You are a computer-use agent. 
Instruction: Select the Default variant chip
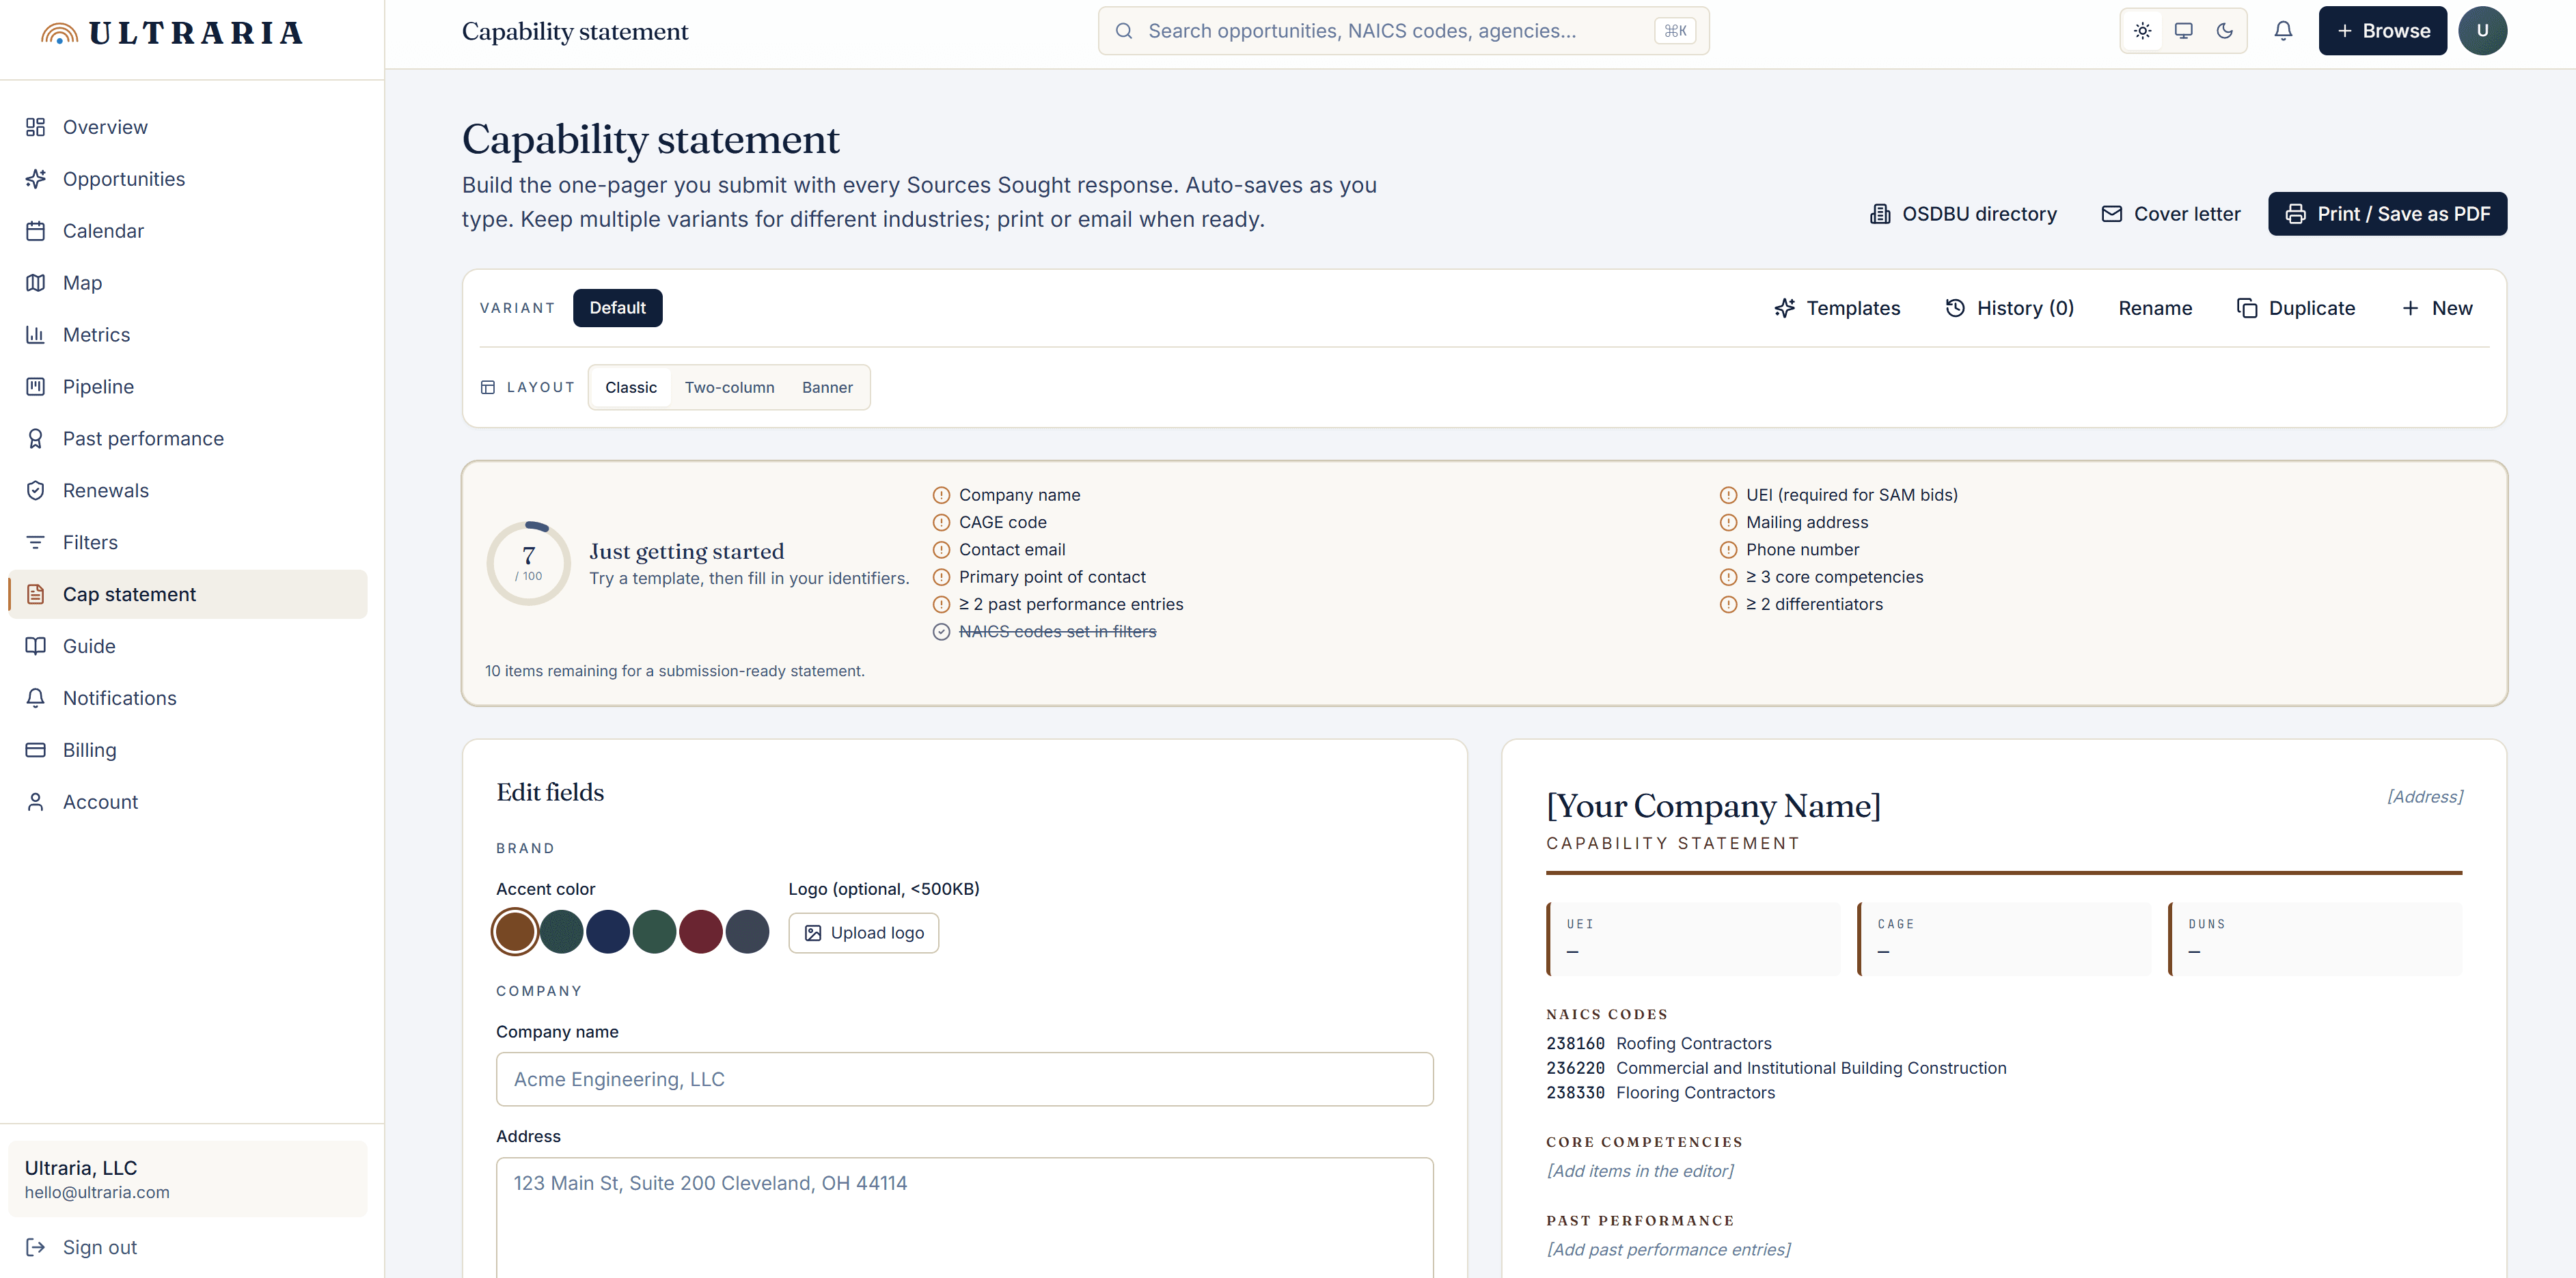(x=617, y=308)
